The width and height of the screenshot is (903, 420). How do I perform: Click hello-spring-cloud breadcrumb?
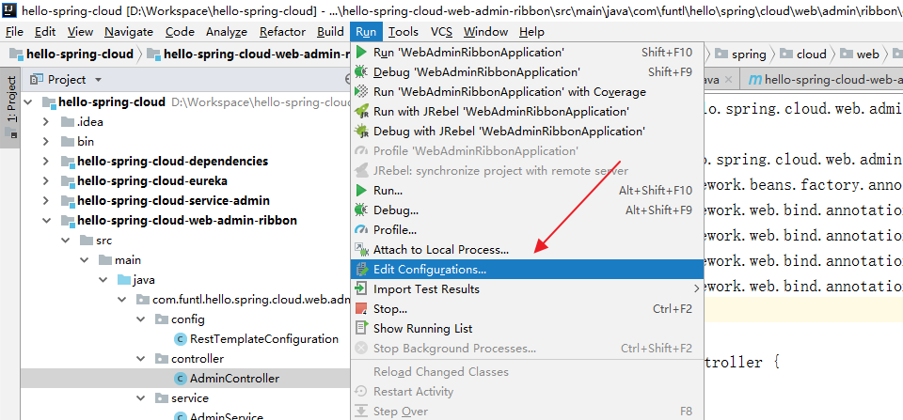click(x=71, y=54)
